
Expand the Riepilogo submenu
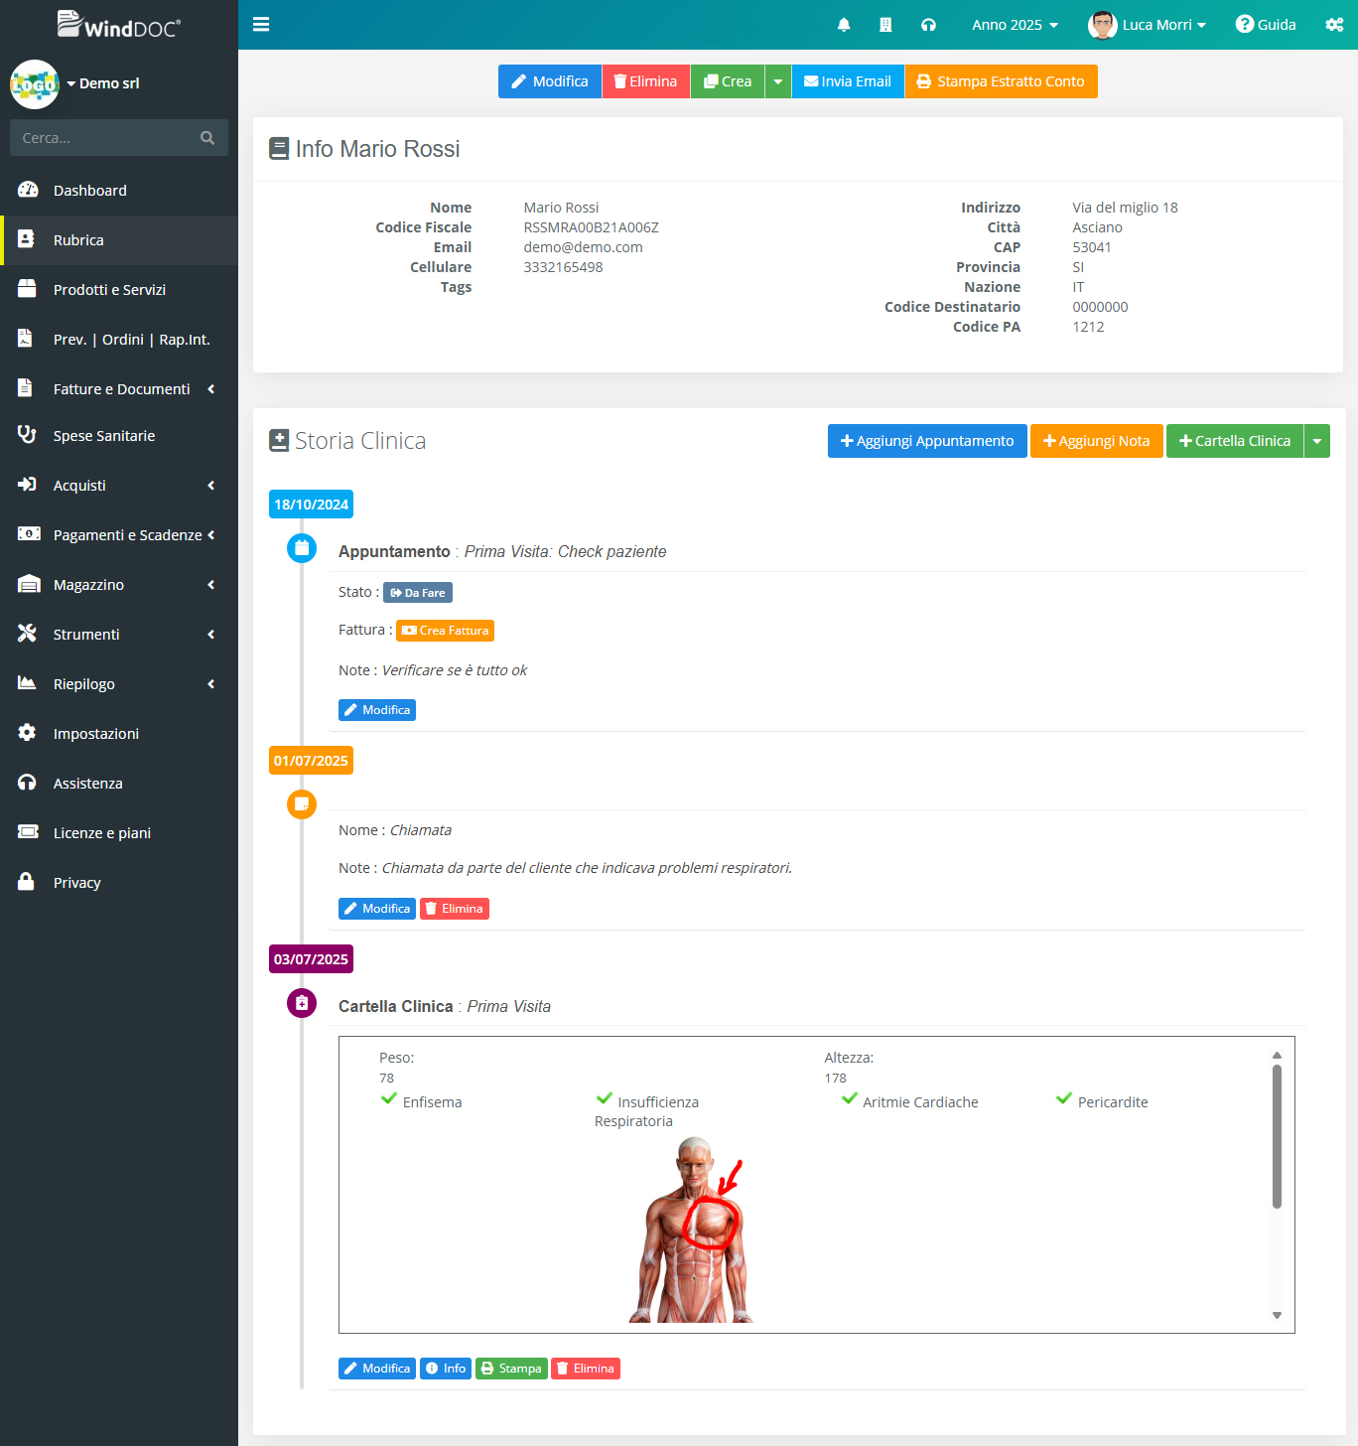tap(210, 684)
